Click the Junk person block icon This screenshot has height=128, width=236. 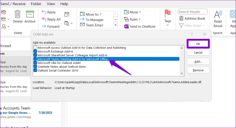tap(4, 26)
